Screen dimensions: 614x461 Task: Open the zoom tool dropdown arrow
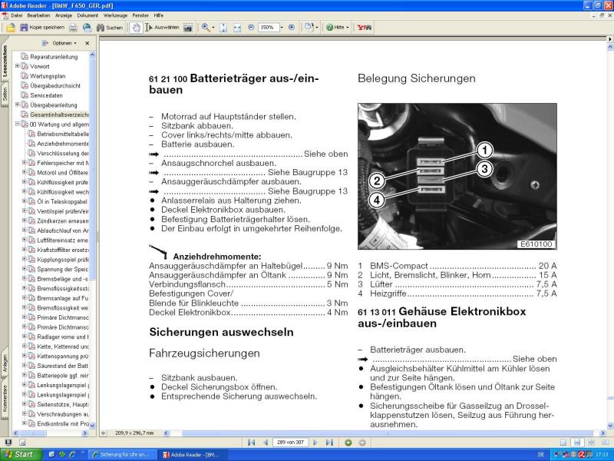[x=213, y=28]
